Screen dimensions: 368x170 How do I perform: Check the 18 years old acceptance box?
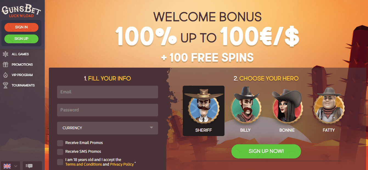tap(60, 162)
